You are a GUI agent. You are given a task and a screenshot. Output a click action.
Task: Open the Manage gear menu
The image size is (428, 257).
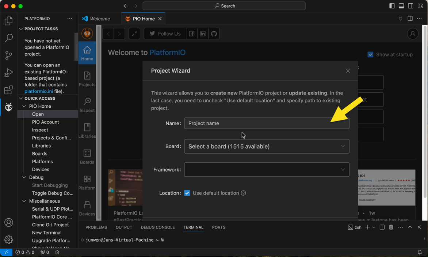click(x=8, y=239)
